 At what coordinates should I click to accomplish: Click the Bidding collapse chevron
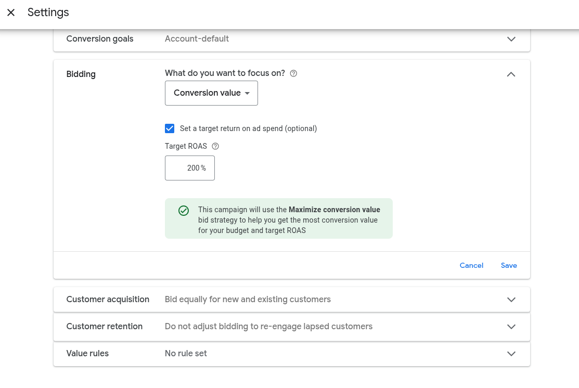(511, 74)
